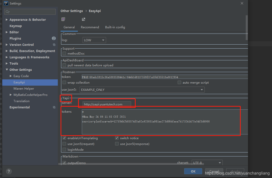Open the charset UTF-8 dropdown
Image resolution: width=272 pixels, height=178 pixels.
(x=207, y=163)
